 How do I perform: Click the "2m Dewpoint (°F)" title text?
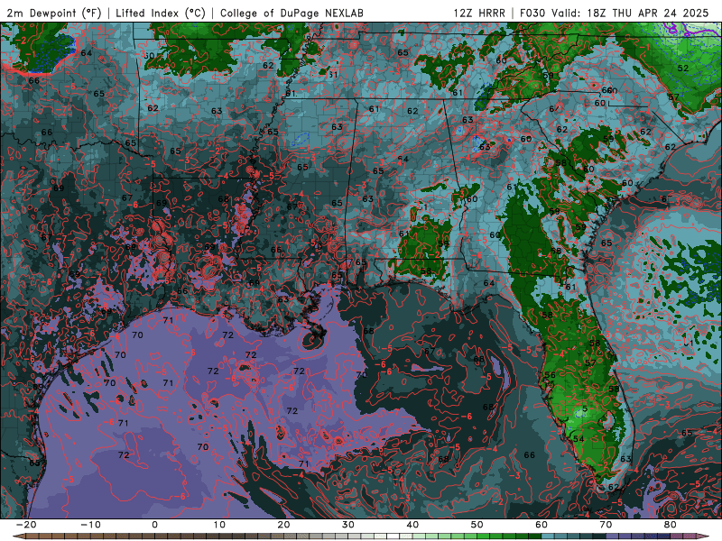click(x=54, y=13)
